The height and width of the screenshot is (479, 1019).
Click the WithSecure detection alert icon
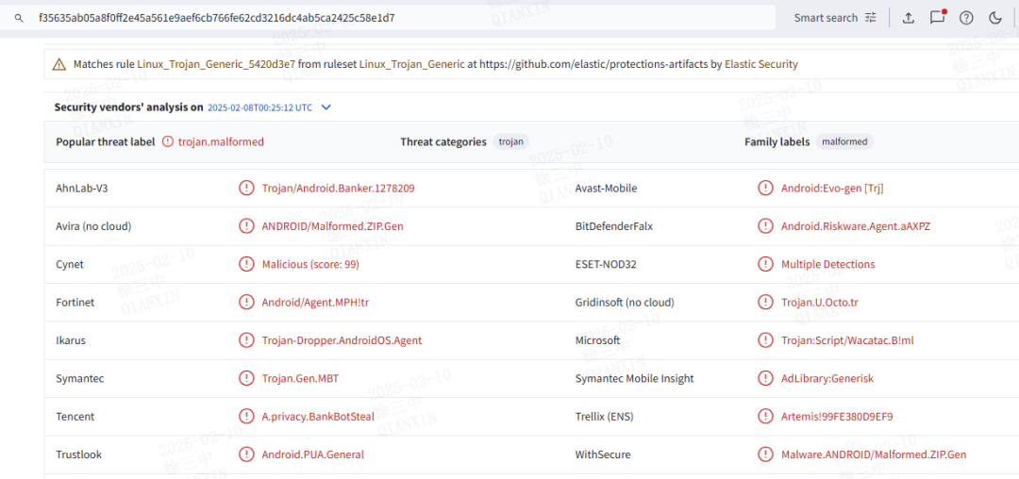tap(765, 454)
